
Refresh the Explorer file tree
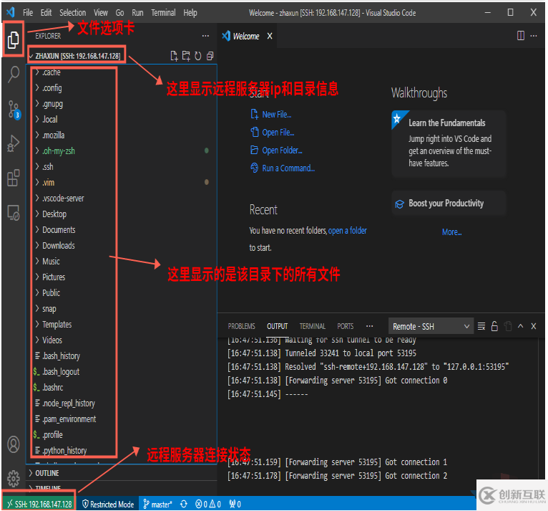click(x=198, y=56)
